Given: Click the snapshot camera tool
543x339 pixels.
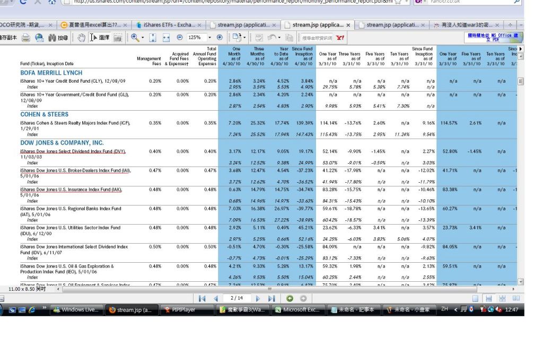Looking at the screenshot, I should click(x=118, y=38).
